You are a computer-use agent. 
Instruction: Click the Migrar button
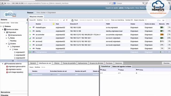tap(76, 20)
